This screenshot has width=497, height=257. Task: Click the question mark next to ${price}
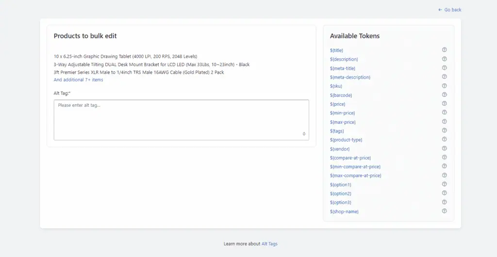(x=444, y=104)
